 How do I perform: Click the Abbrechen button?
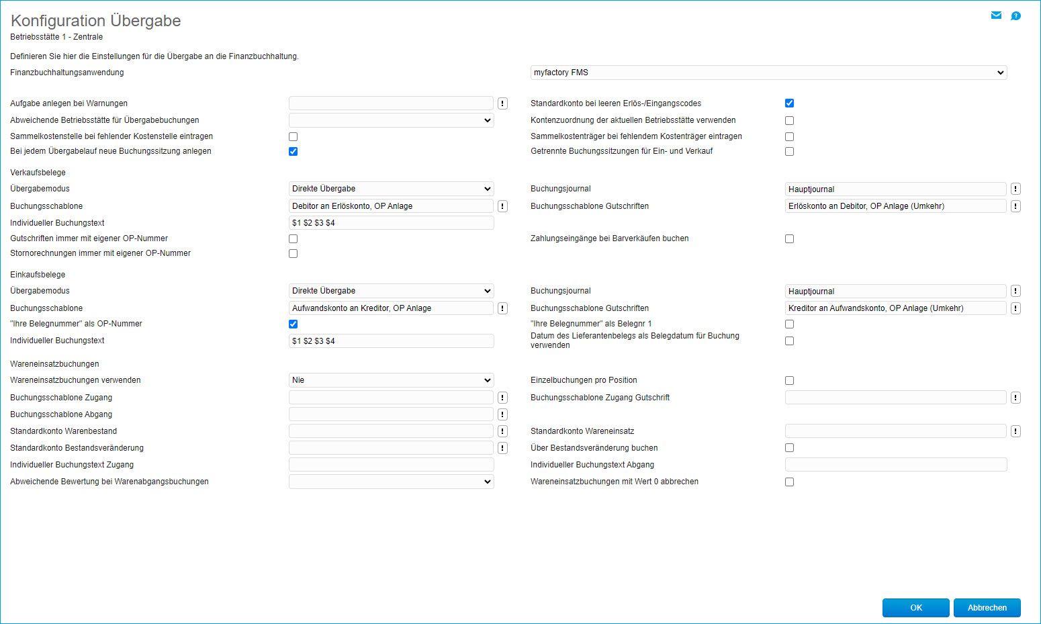(987, 608)
